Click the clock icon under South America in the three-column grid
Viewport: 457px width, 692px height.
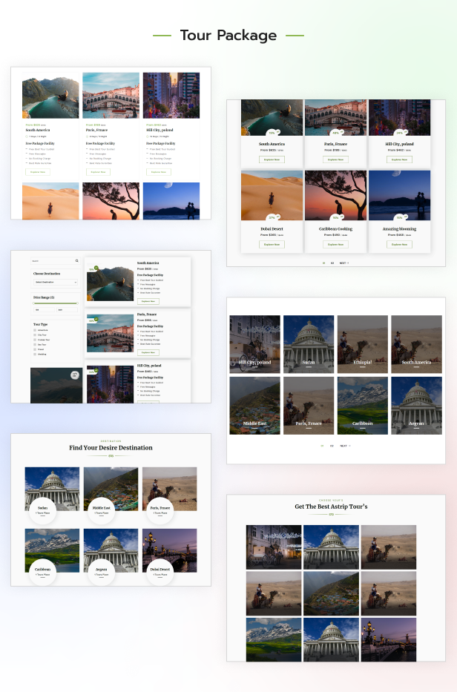pyautogui.click(x=27, y=136)
